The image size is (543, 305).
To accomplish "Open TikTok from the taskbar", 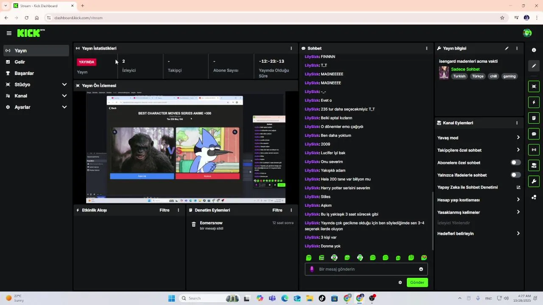I will click(322, 298).
